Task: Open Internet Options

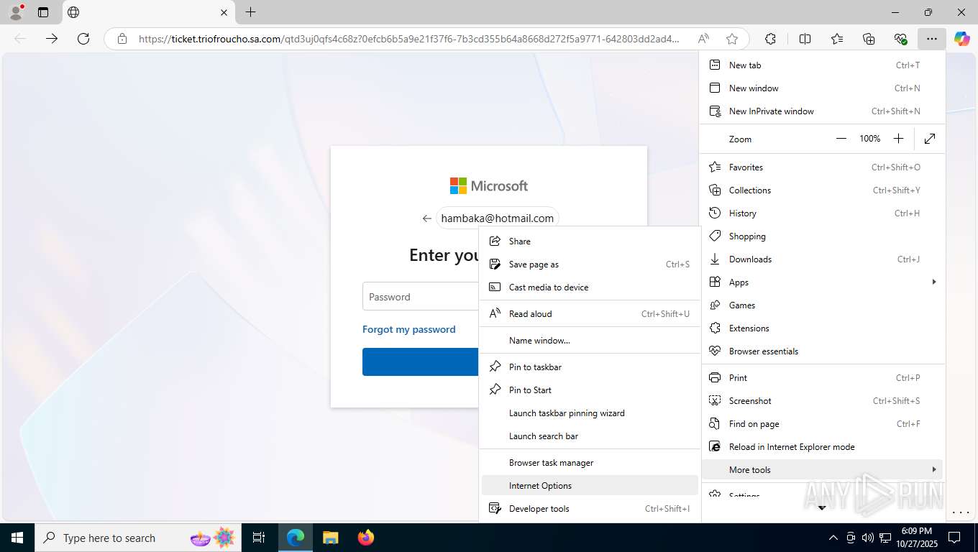Action: pyautogui.click(x=590, y=485)
